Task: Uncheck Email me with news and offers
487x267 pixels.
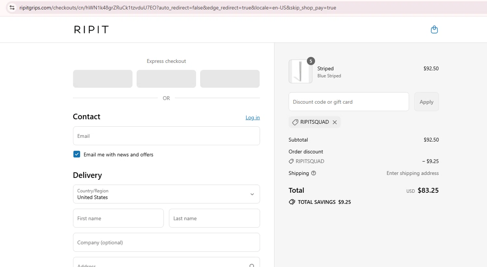Action: coord(77,154)
